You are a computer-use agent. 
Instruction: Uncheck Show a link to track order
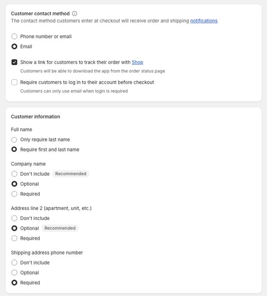[x=15, y=62]
